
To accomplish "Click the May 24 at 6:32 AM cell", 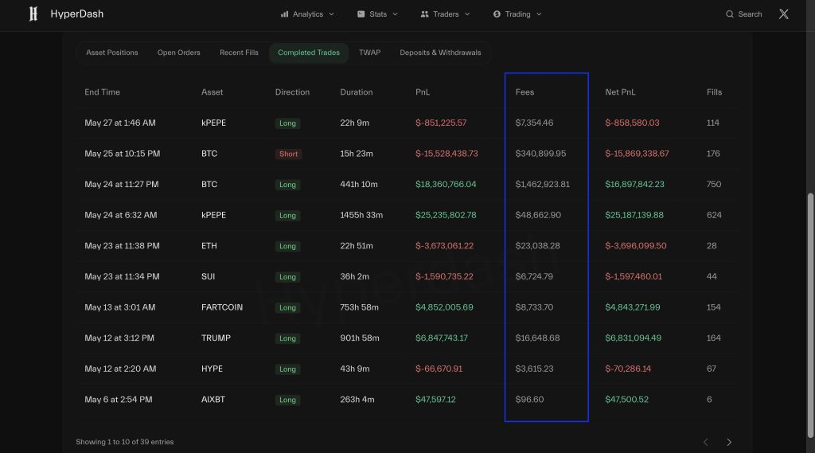I will click(x=121, y=215).
